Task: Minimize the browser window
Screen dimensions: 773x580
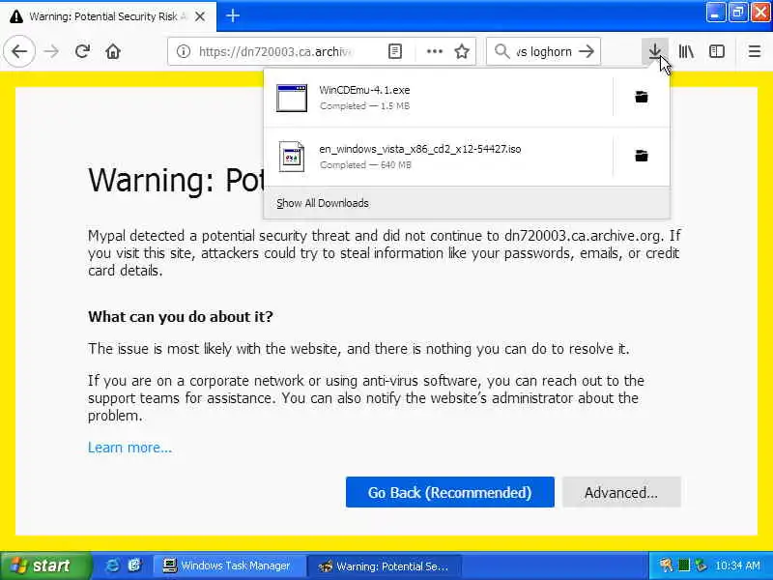Action: click(715, 13)
